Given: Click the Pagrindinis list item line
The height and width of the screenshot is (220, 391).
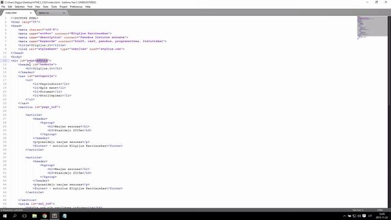Looking at the screenshot, I should pos(51,84).
